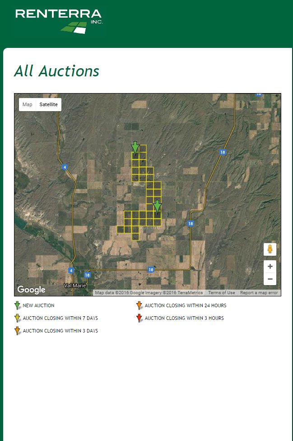Click 'AUCTION CLOSING WITHIN 7 DAYS' text
Image resolution: width=293 pixels, height=441 pixels.
60,318
